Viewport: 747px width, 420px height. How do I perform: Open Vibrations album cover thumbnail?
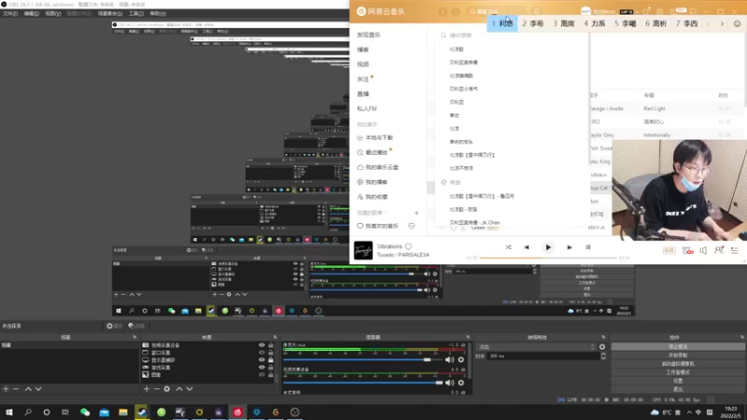click(x=363, y=250)
